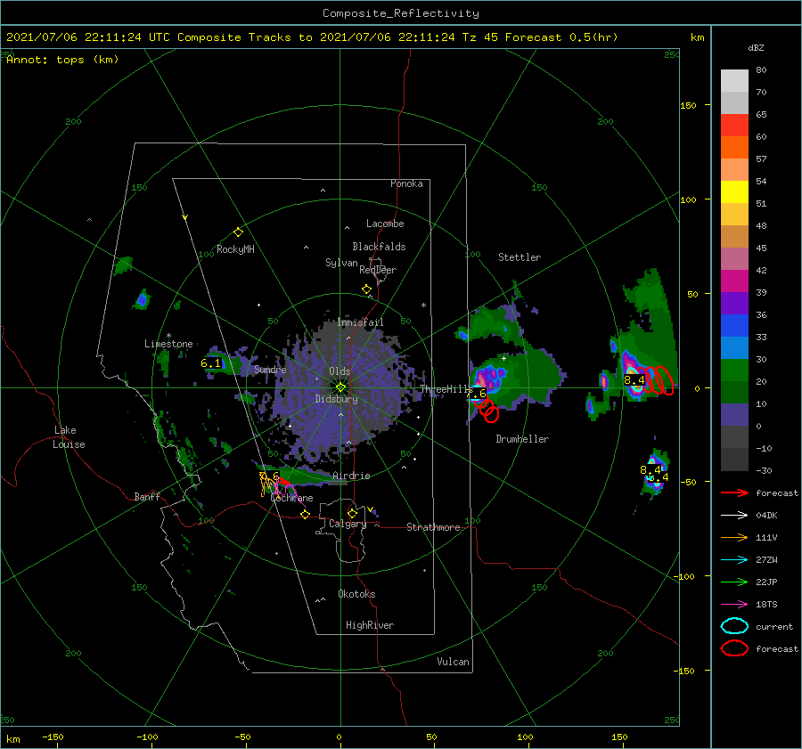Click the radar center diamond above Didsbury
Image resolution: width=802 pixels, height=749 pixels.
tap(340, 387)
